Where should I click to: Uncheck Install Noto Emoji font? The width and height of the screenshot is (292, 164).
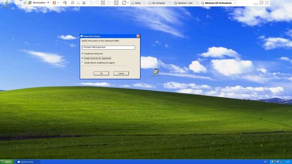click(83, 54)
